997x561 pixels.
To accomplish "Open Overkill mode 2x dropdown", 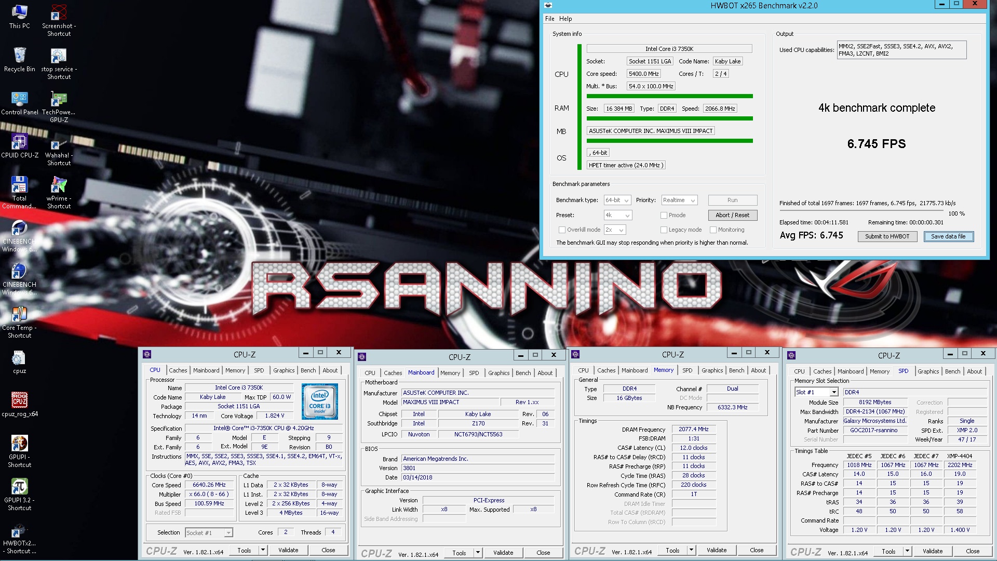I will tap(615, 230).
